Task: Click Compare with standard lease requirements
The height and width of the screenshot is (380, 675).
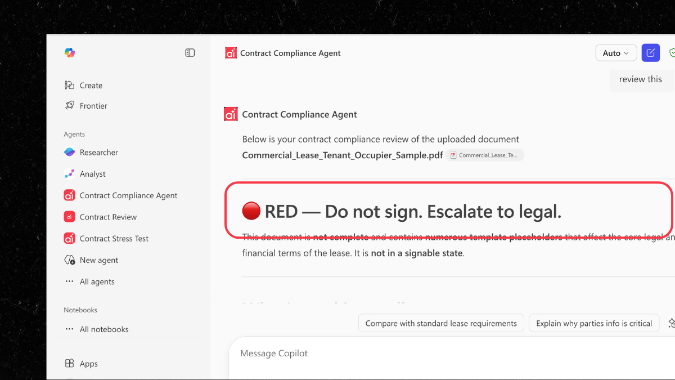Action: 441,323
